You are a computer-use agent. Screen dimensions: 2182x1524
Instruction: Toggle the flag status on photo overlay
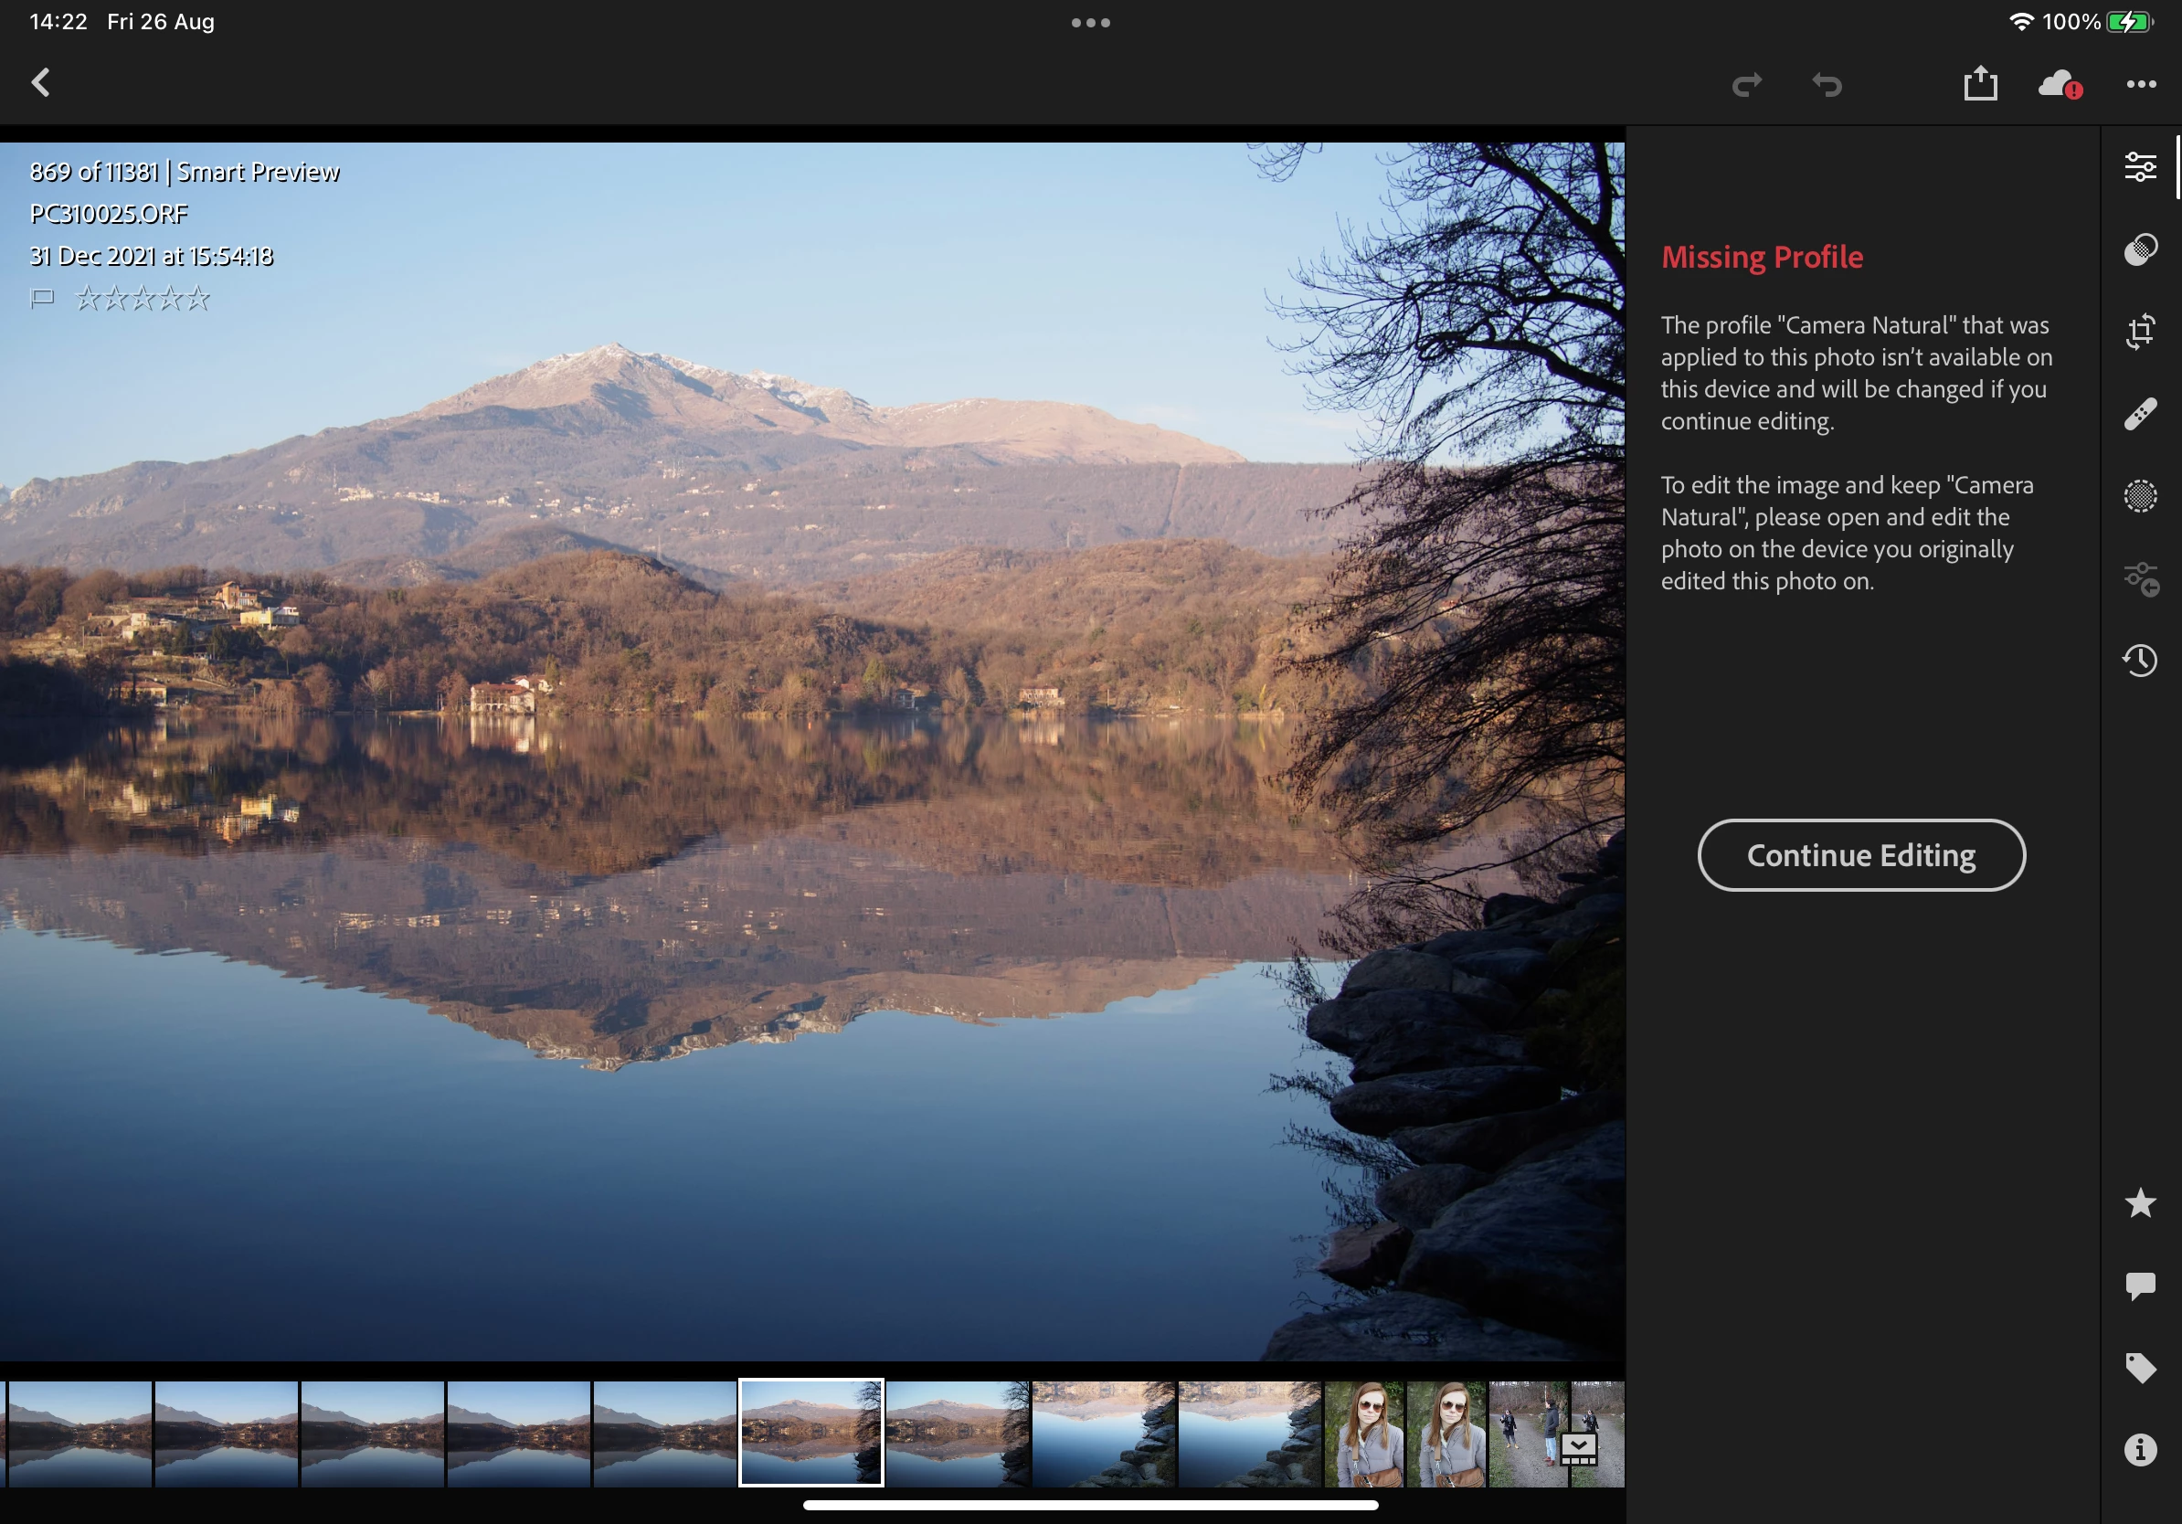[x=42, y=299]
